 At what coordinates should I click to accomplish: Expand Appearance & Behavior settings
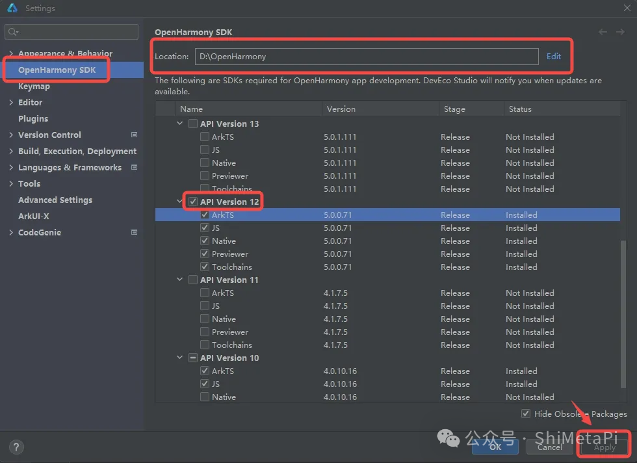coord(11,53)
